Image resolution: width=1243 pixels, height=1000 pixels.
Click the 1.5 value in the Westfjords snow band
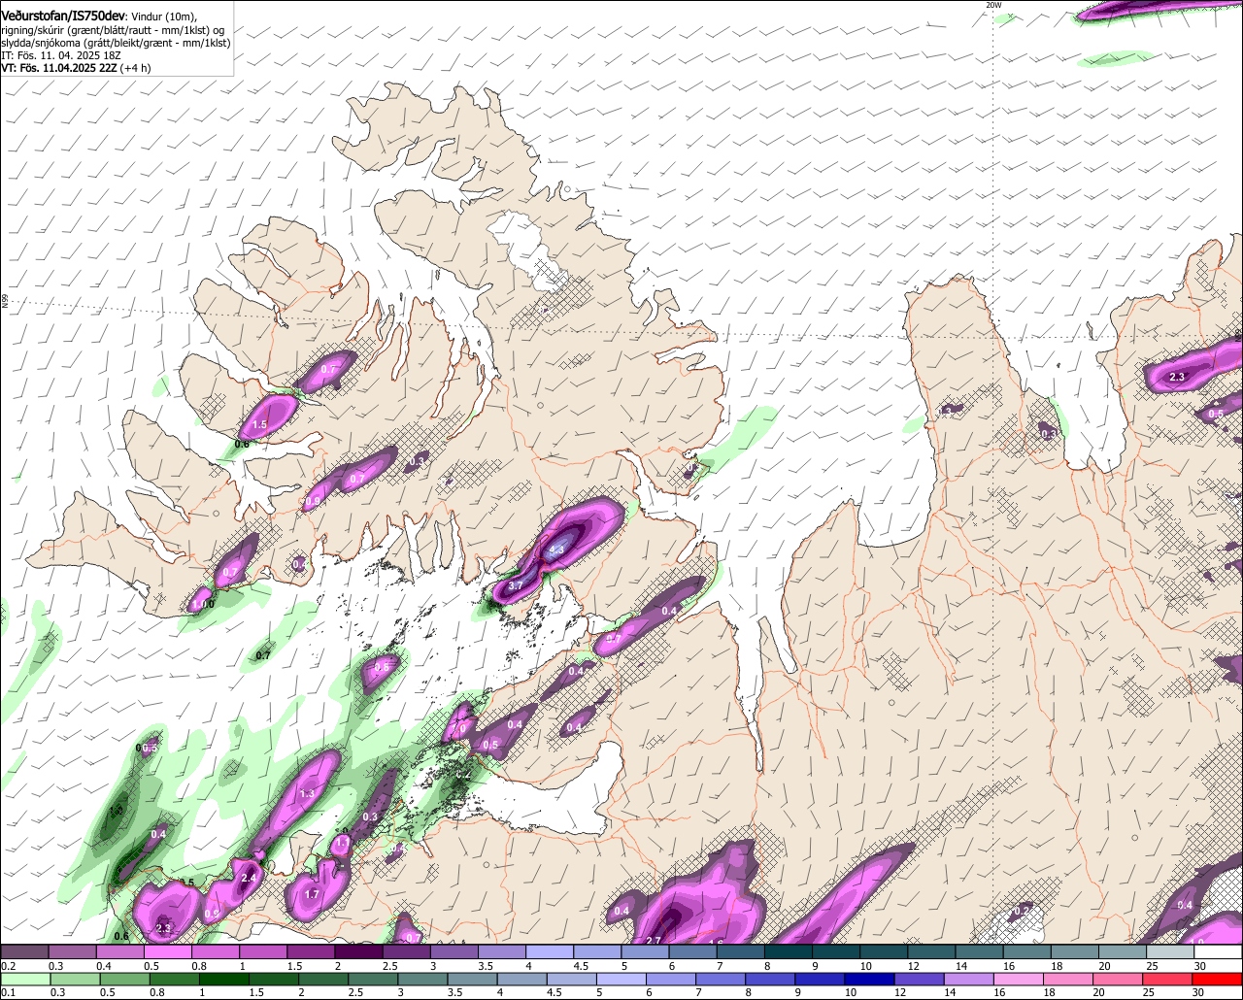click(x=259, y=425)
